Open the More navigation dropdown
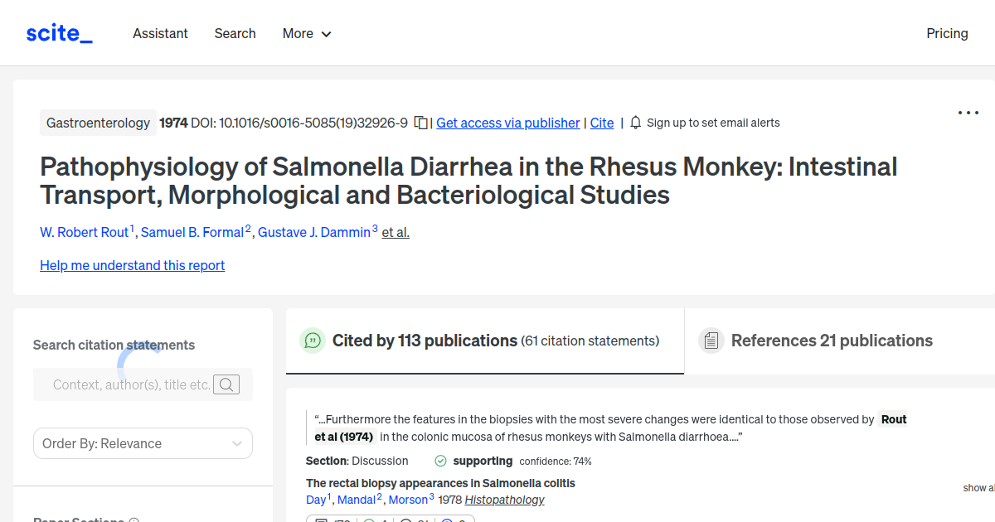Viewport: 995px width, 522px height. coord(306,33)
